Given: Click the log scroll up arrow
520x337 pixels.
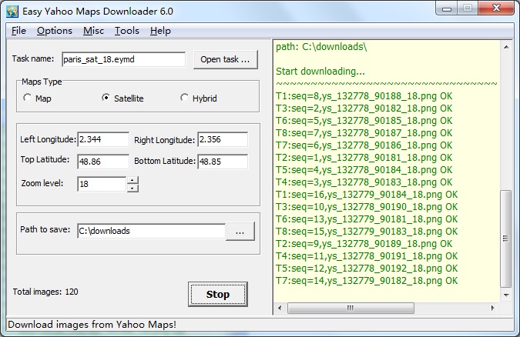Looking at the screenshot, I should (506, 47).
